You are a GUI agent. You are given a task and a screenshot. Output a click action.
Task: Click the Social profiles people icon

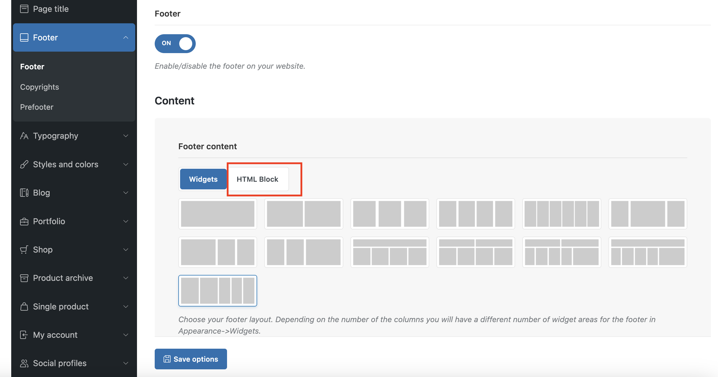point(24,363)
